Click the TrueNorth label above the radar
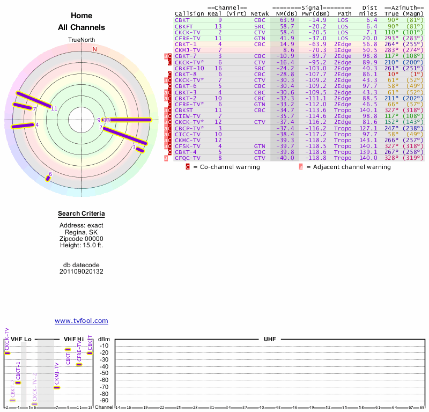Screen dimensions: 429x412 point(81,40)
